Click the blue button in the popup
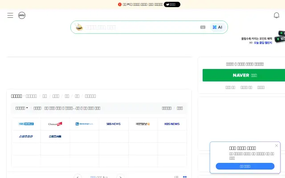The width and height of the screenshot is (285, 178). [245, 166]
